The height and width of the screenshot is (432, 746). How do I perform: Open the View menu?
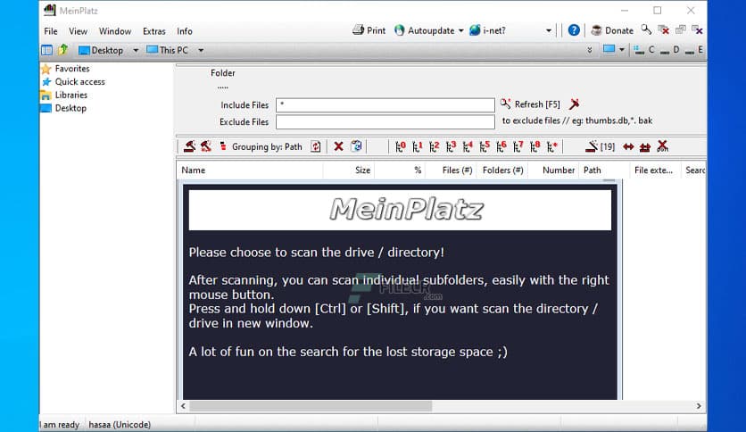[78, 31]
